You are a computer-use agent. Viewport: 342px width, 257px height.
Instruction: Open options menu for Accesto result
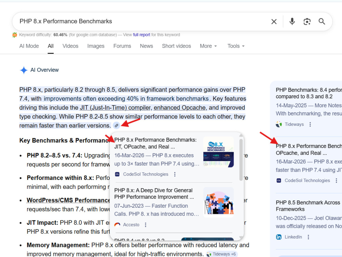(145, 225)
